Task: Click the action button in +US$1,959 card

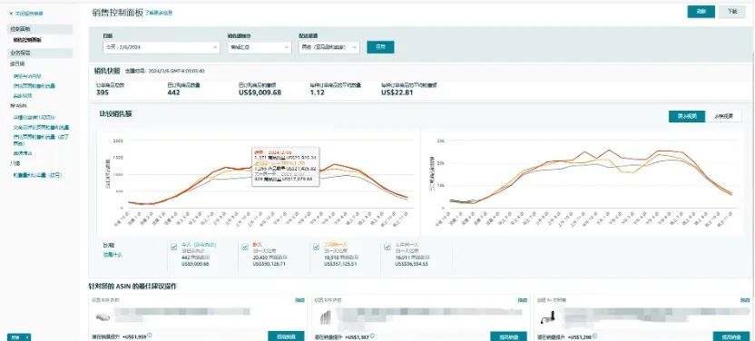Action: point(286,336)
